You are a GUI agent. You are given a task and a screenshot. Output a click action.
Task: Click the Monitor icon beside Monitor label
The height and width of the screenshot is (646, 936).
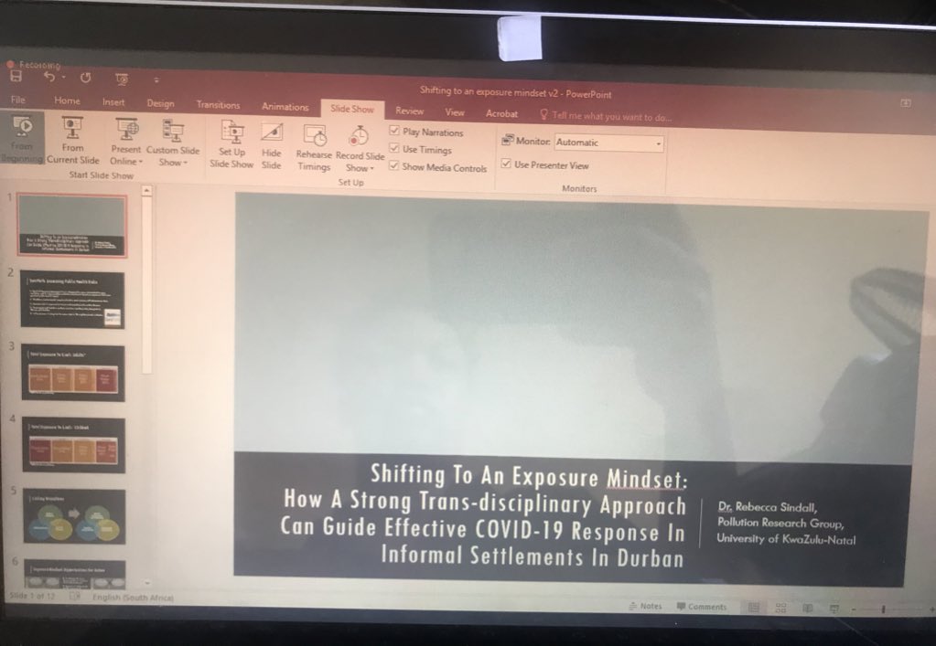[x=508, y=140]
